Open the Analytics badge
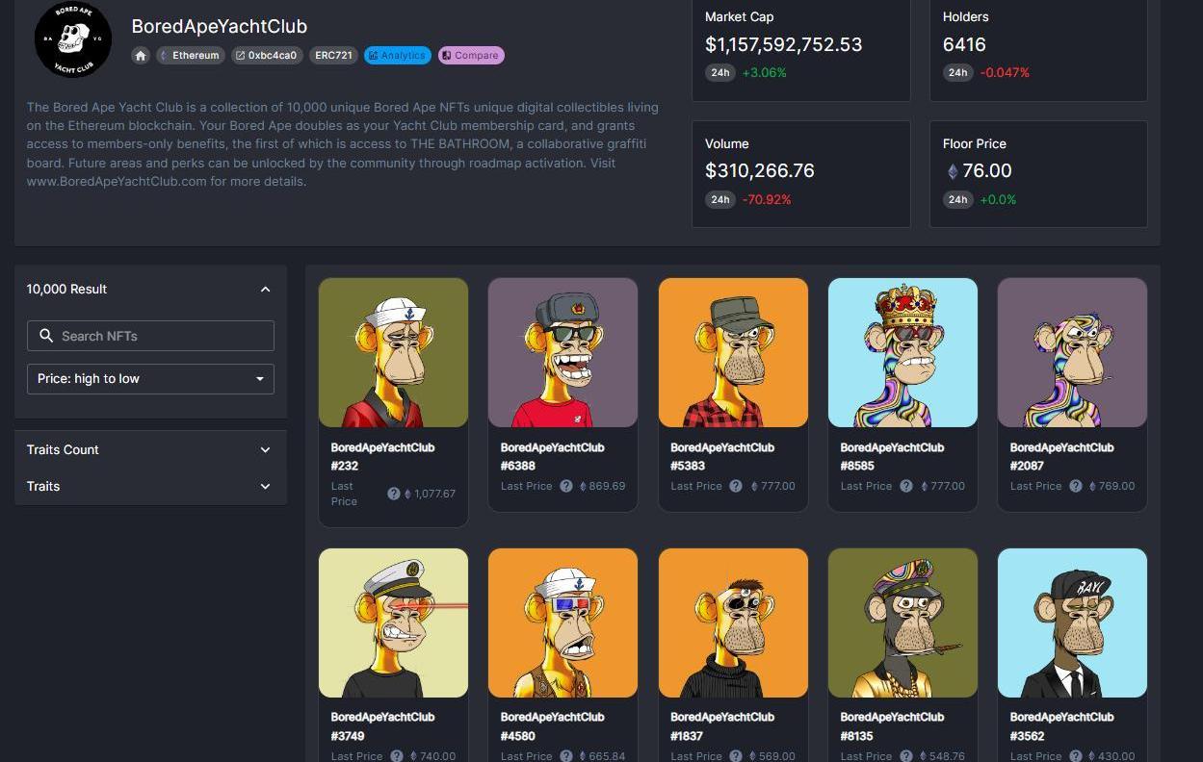1203x762 pixels. point(398,56)
